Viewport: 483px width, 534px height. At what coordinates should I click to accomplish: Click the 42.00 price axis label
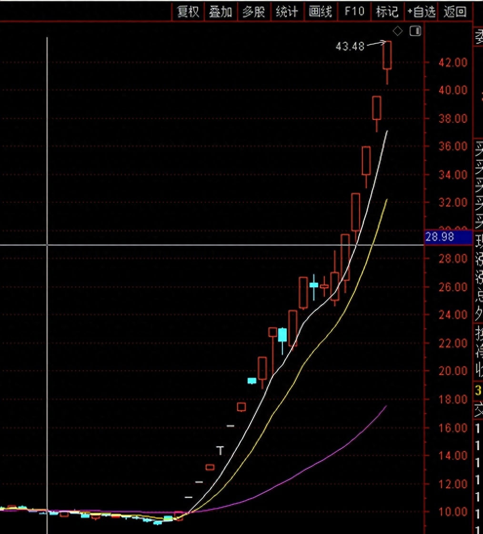click(453, 62)
